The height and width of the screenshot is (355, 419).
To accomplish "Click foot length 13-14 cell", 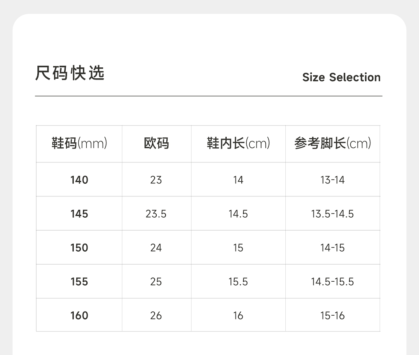I will (x=333, y=180).
